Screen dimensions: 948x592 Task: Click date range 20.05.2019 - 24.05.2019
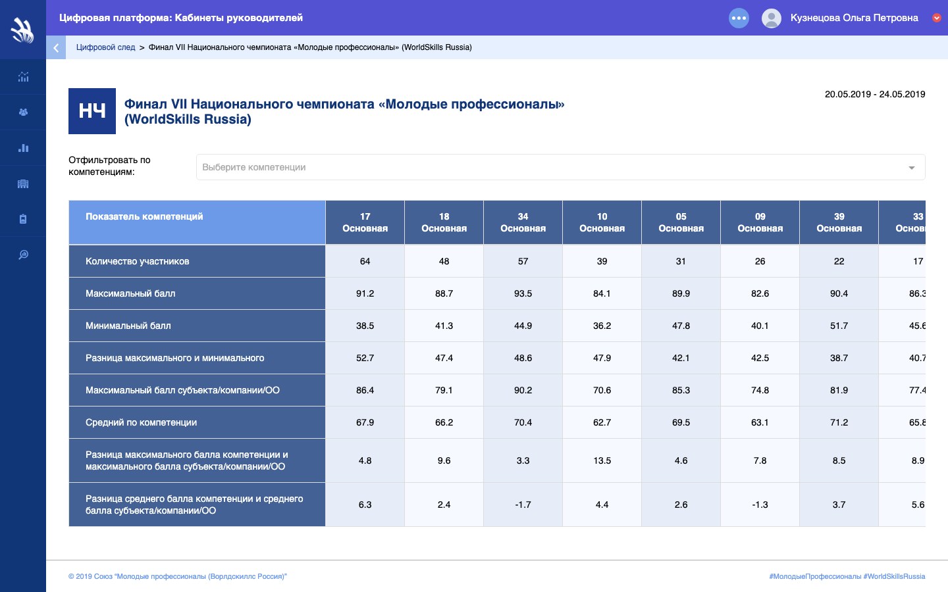coord(875,94)
